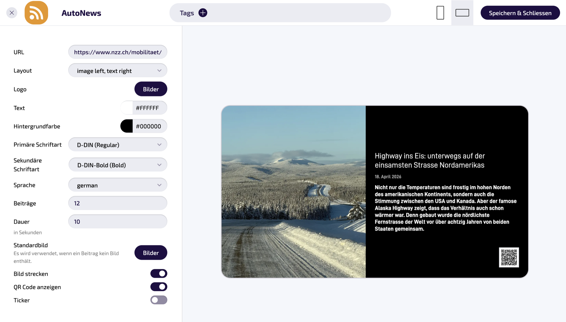Viewport: 566px width, 322px height.
Task: Add a new tag with the plus icon
Action: [x=203, y=13]
